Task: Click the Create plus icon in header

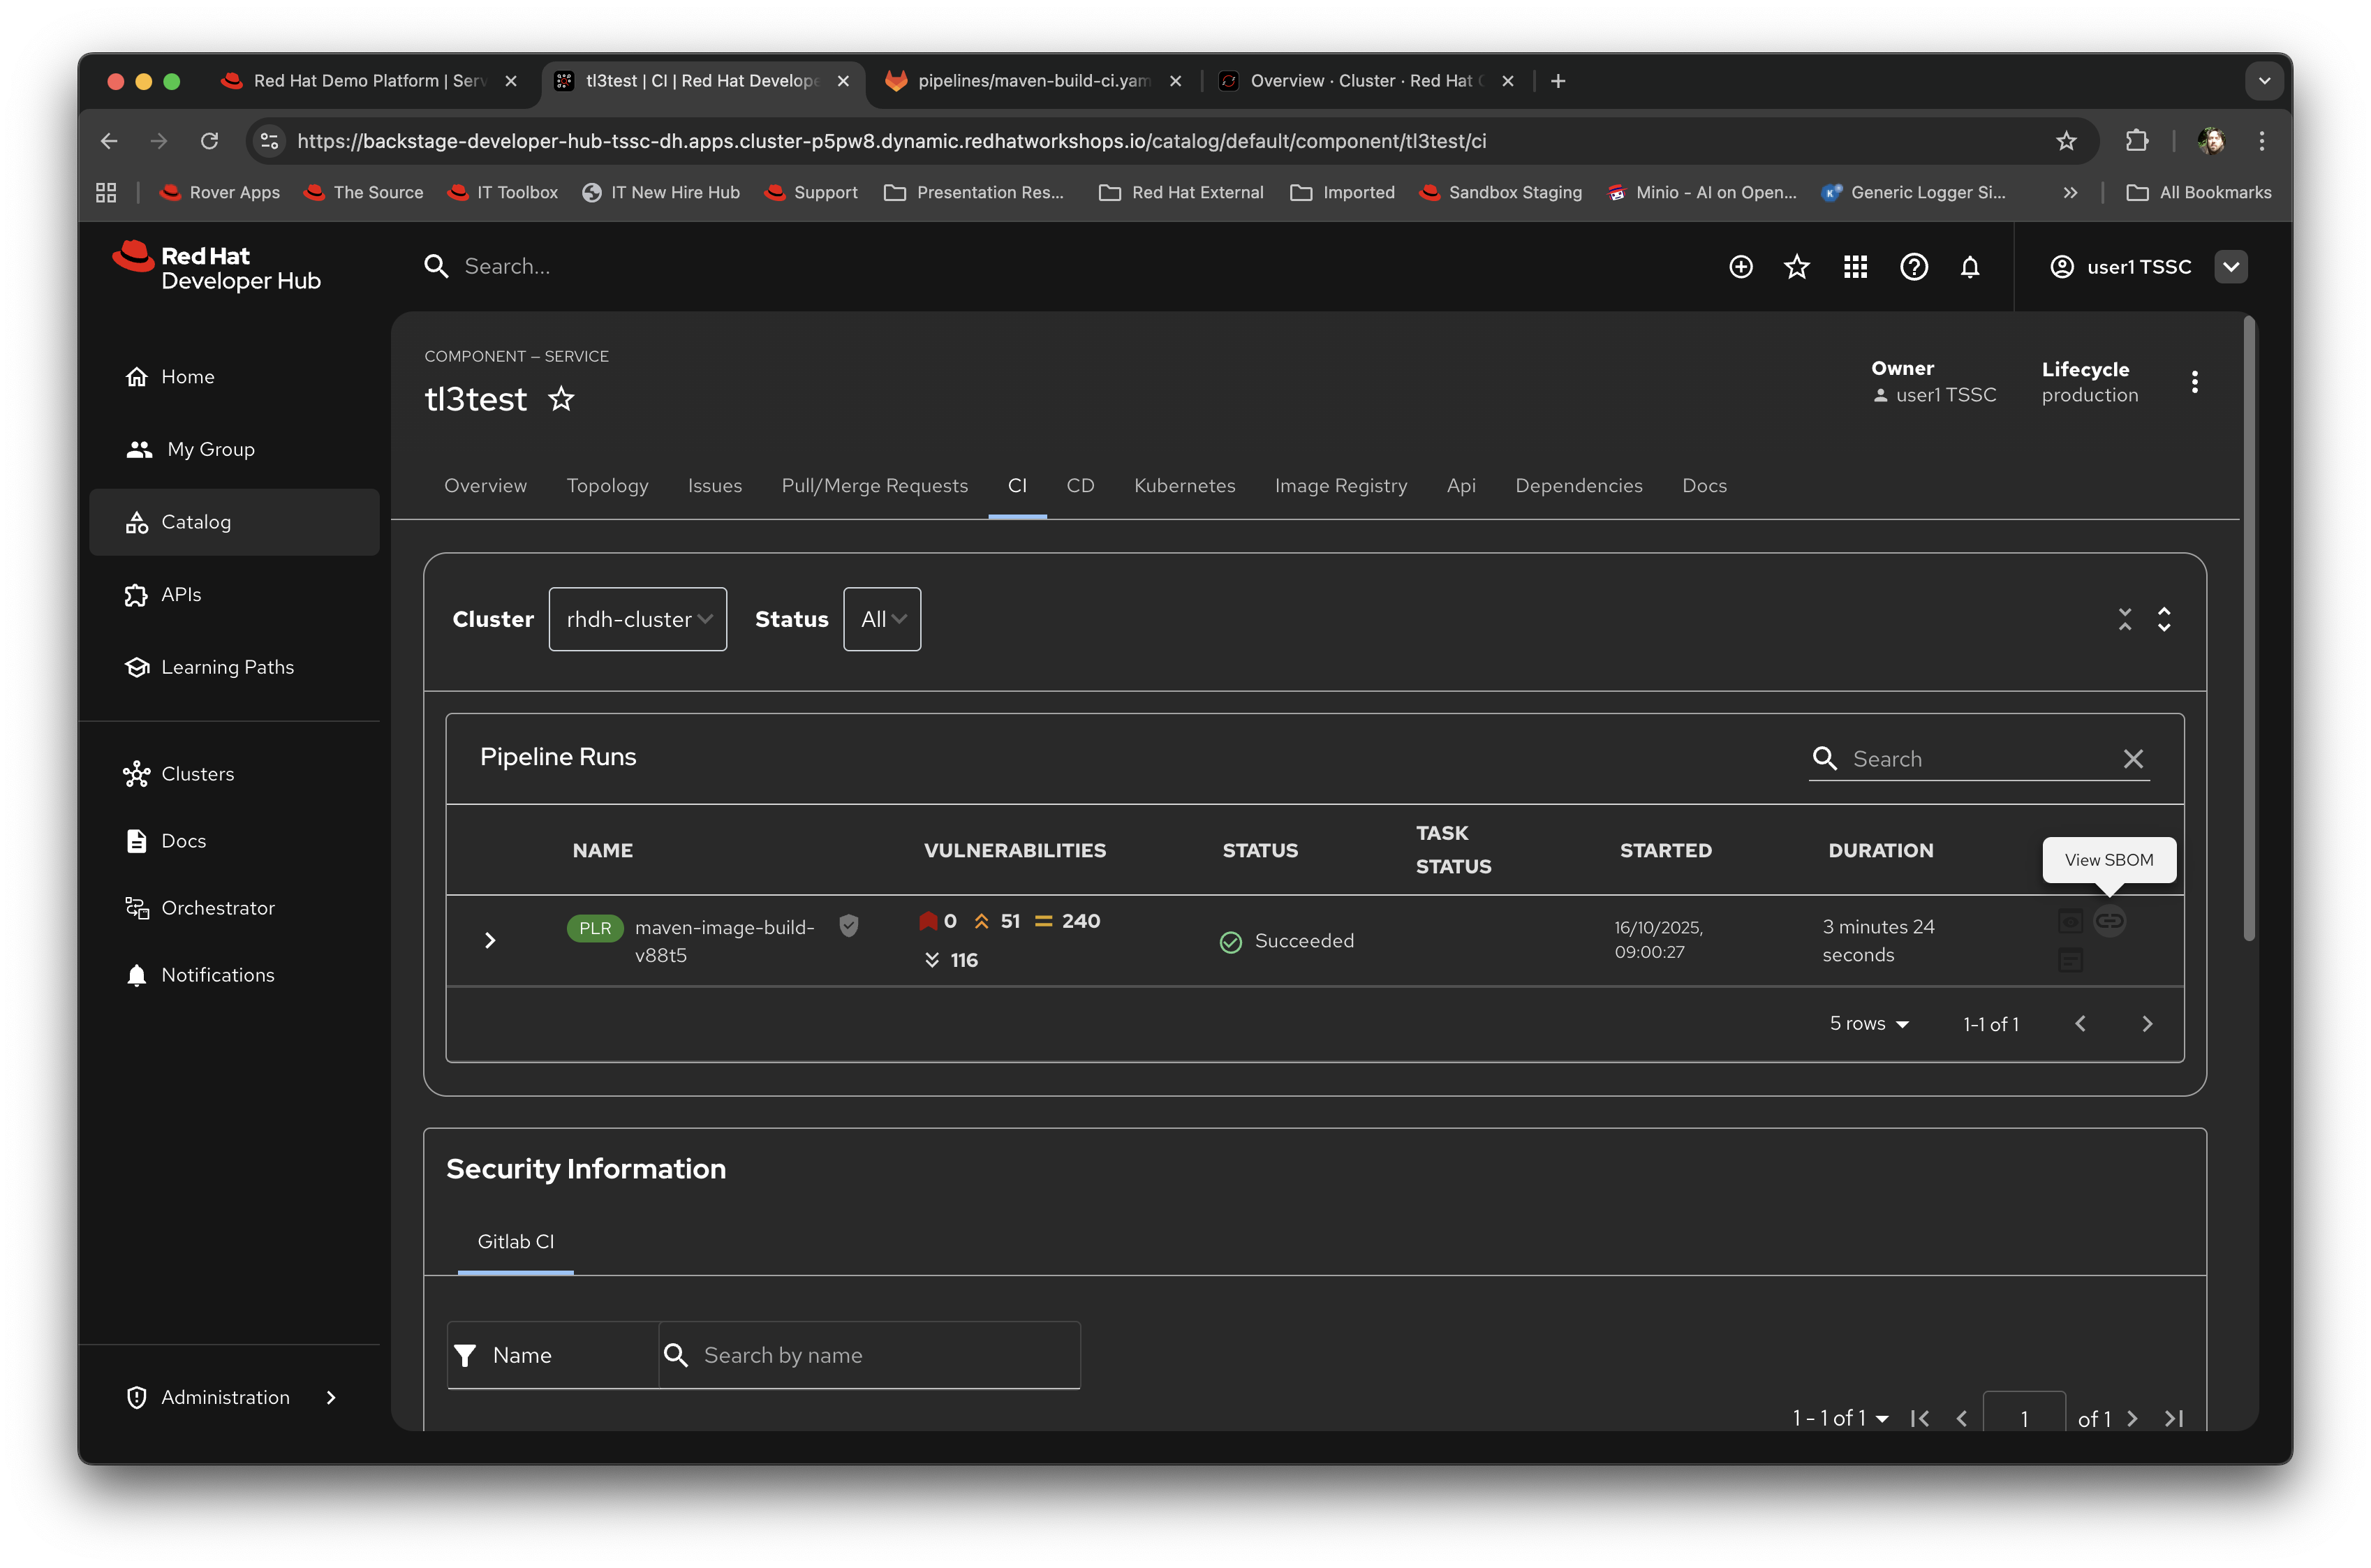Action: point(1741,267)
